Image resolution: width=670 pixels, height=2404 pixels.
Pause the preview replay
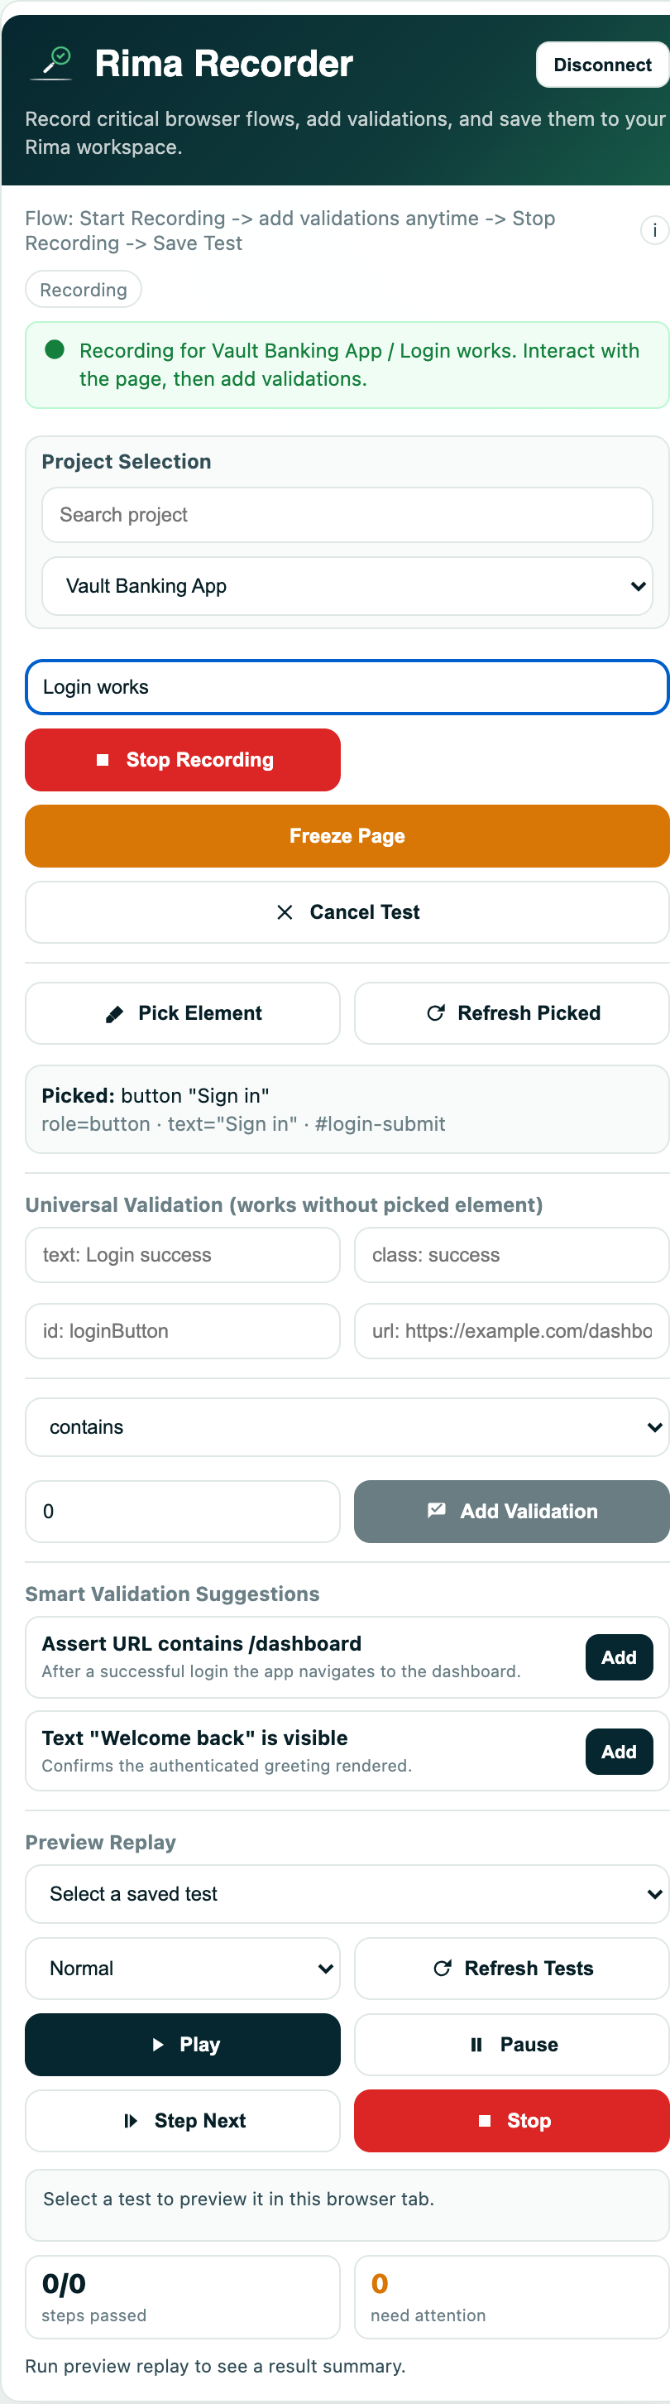[x=511, y=2044]
